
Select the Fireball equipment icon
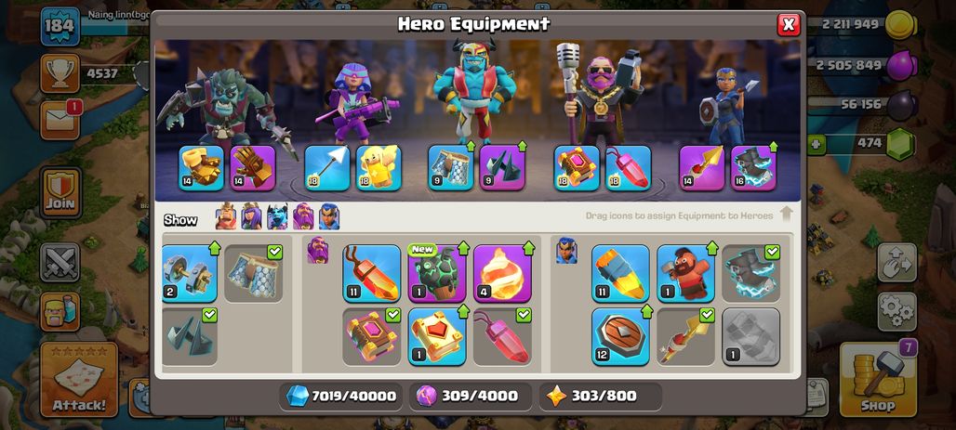[x=502, y=273]
